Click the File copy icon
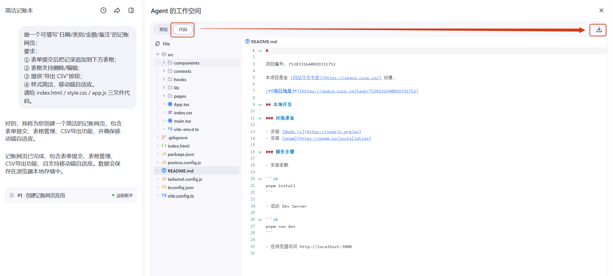 (x=158, y=44)
